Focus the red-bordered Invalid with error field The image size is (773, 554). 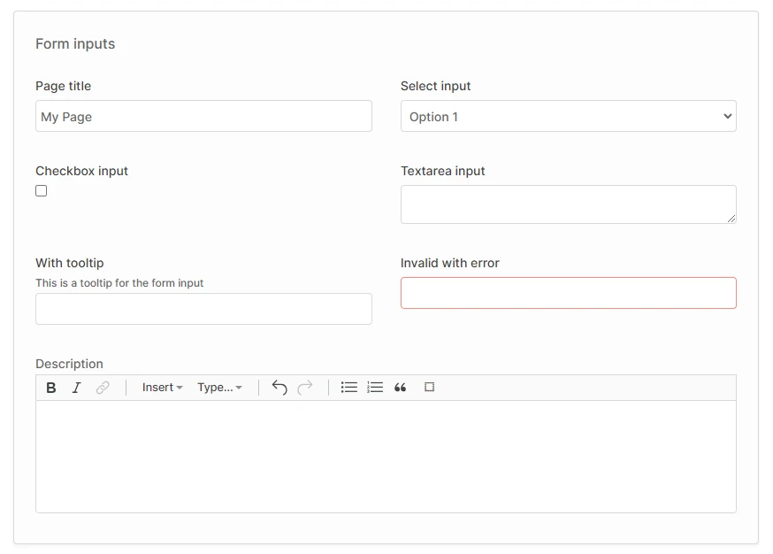tap(568, 293)
